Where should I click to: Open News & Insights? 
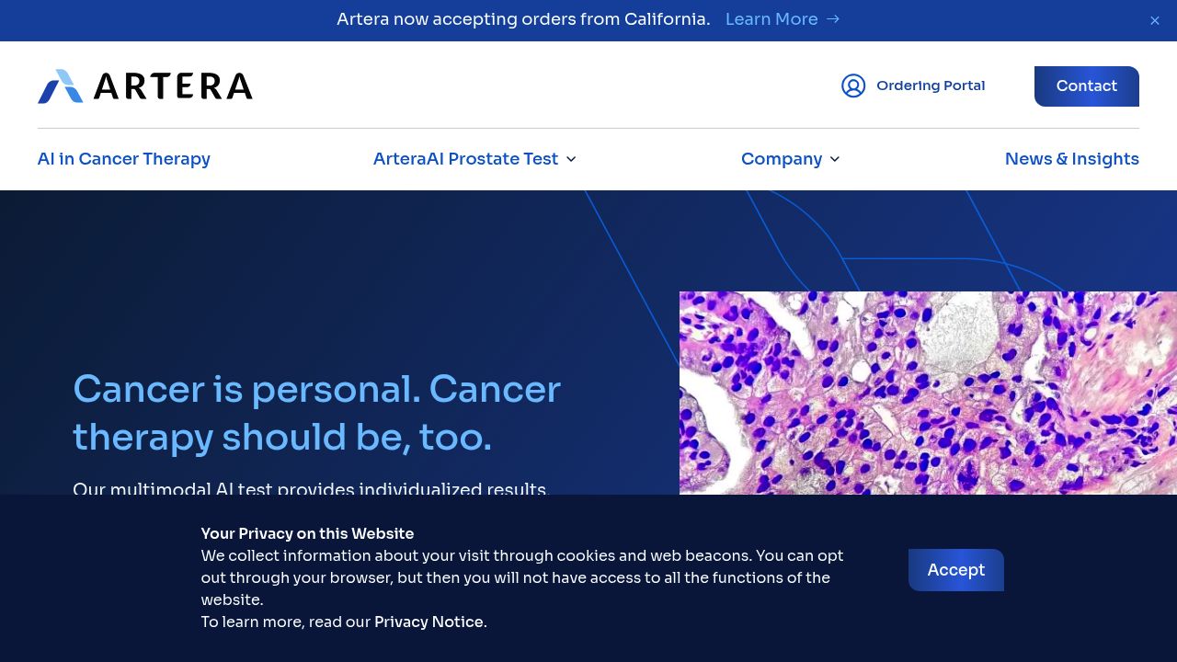1072,159
